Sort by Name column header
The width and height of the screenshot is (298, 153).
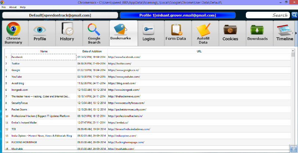tap(44, 51)
